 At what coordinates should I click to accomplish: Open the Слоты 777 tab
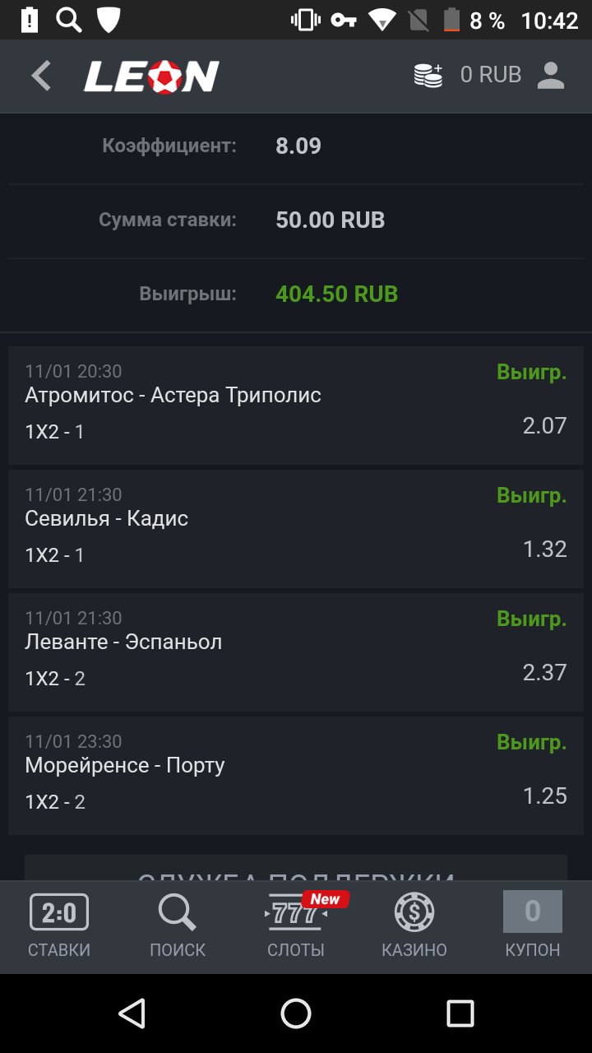(x=296, y=926)
